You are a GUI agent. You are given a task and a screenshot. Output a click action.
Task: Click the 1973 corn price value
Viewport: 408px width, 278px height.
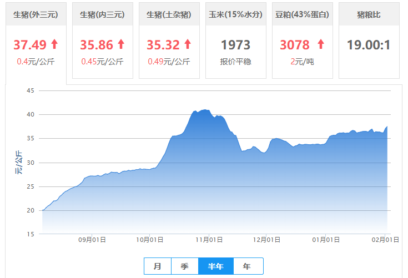pos(236,45)
